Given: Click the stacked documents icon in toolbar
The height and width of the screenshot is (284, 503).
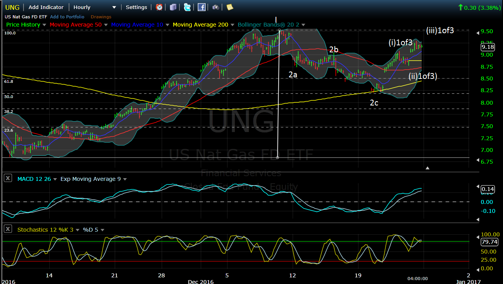Looking at the screenshot, I should (173, 7).
